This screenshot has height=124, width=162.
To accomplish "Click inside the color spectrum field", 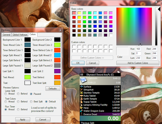I will coord(134,27).
